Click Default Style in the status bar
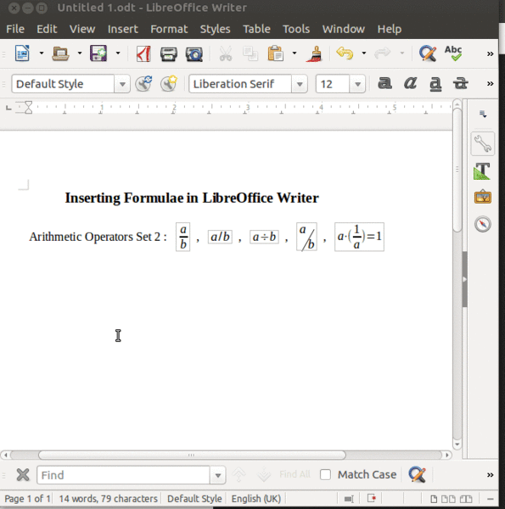This screenshot has height=509, width=505. pos(194,499)
